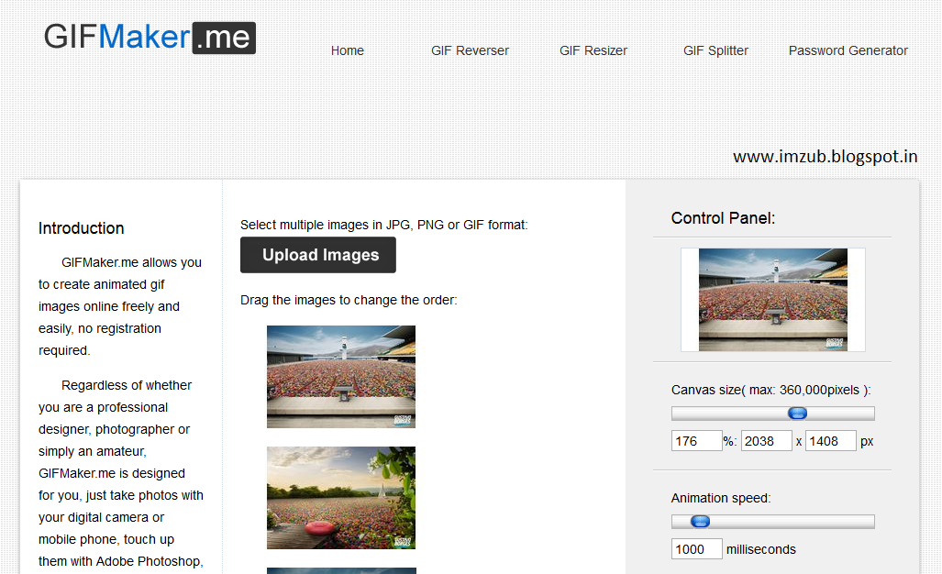The height and width of the screenshot is (574, 942).
Task: Click the GIFMaker.me logo
Action: [x=149, y=38]
